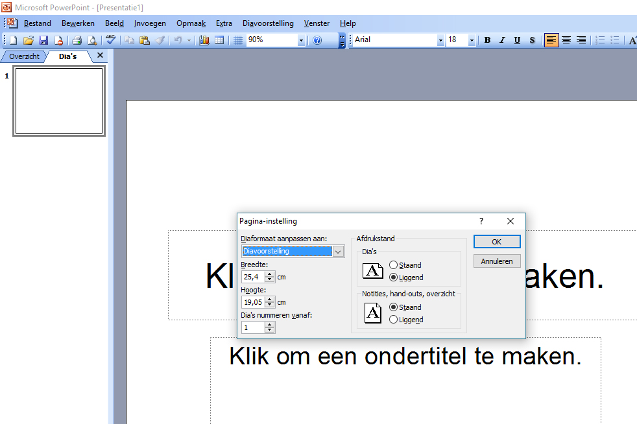Open the Extra menu

point(224,23)
